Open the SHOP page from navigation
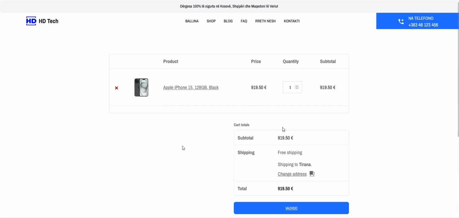 point(211,21)
